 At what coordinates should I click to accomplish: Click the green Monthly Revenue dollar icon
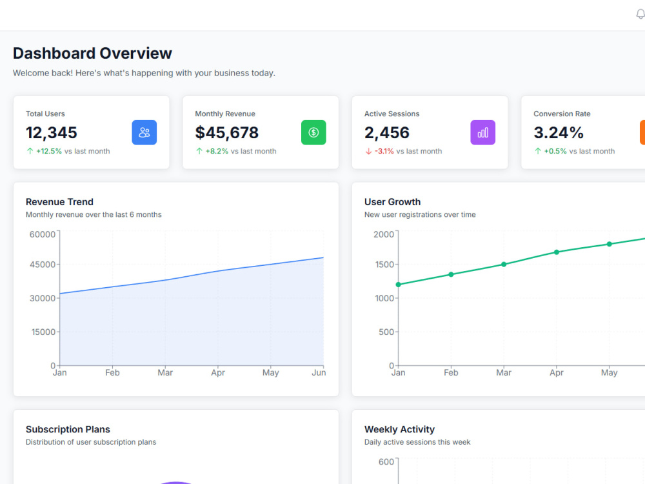[x=313, y=132]
